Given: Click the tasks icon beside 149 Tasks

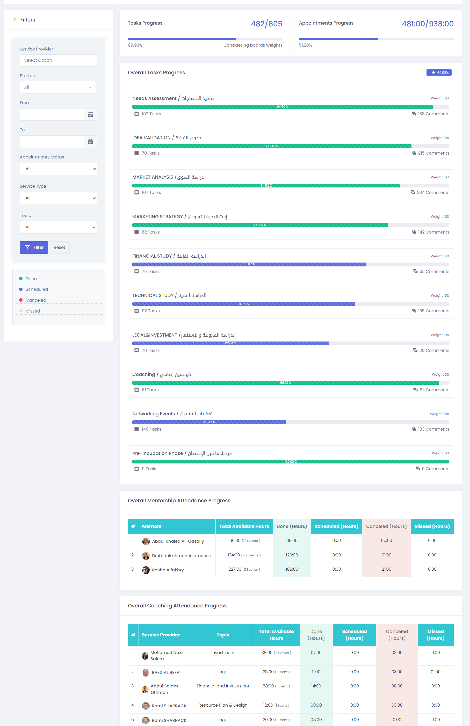Looking at the screenshot, I should pyautogui.click(x=137, y=429).
